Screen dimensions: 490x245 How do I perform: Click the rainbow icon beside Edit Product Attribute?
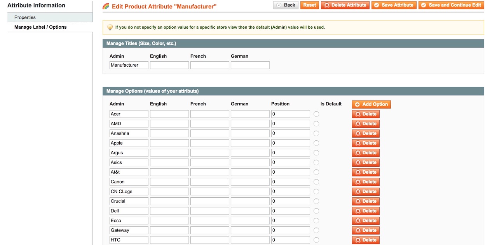click(x=106, y=6)
